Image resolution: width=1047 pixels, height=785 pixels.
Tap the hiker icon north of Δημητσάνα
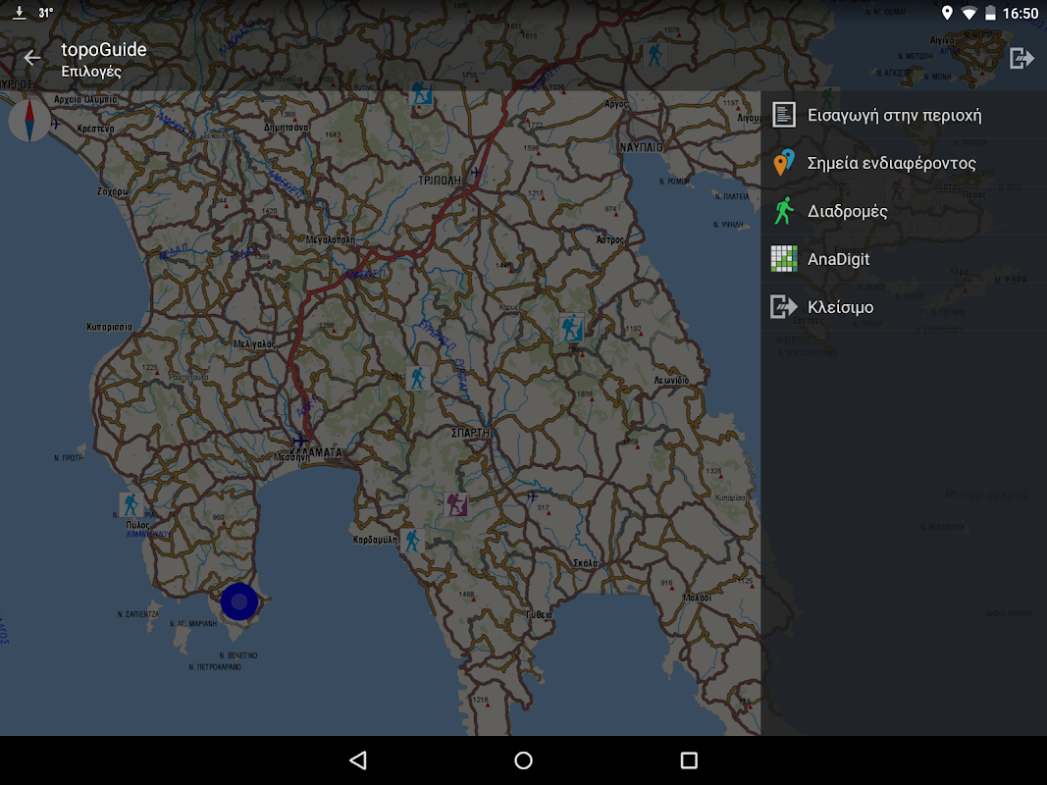421,92
